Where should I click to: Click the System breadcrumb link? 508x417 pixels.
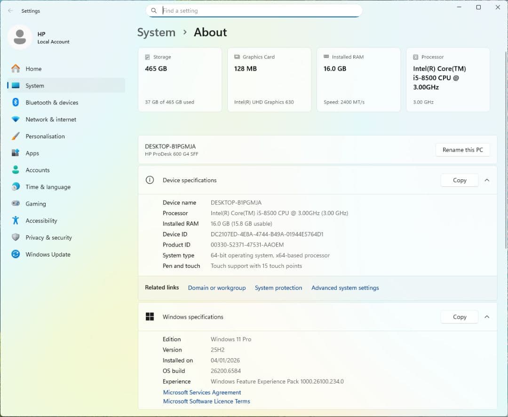(x=156, y=32)
